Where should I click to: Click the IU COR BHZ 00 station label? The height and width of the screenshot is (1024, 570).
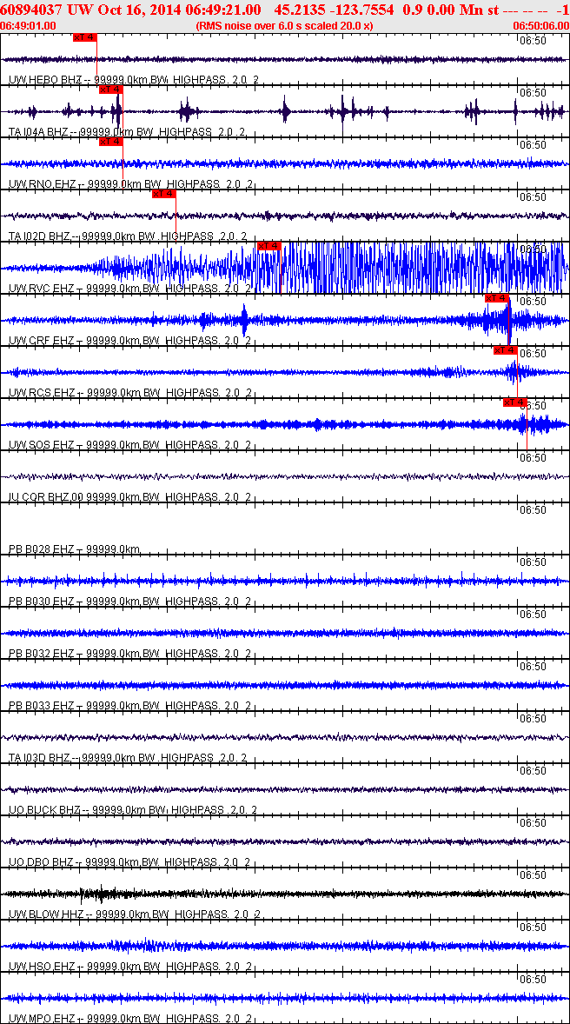(x=130, y=497)
